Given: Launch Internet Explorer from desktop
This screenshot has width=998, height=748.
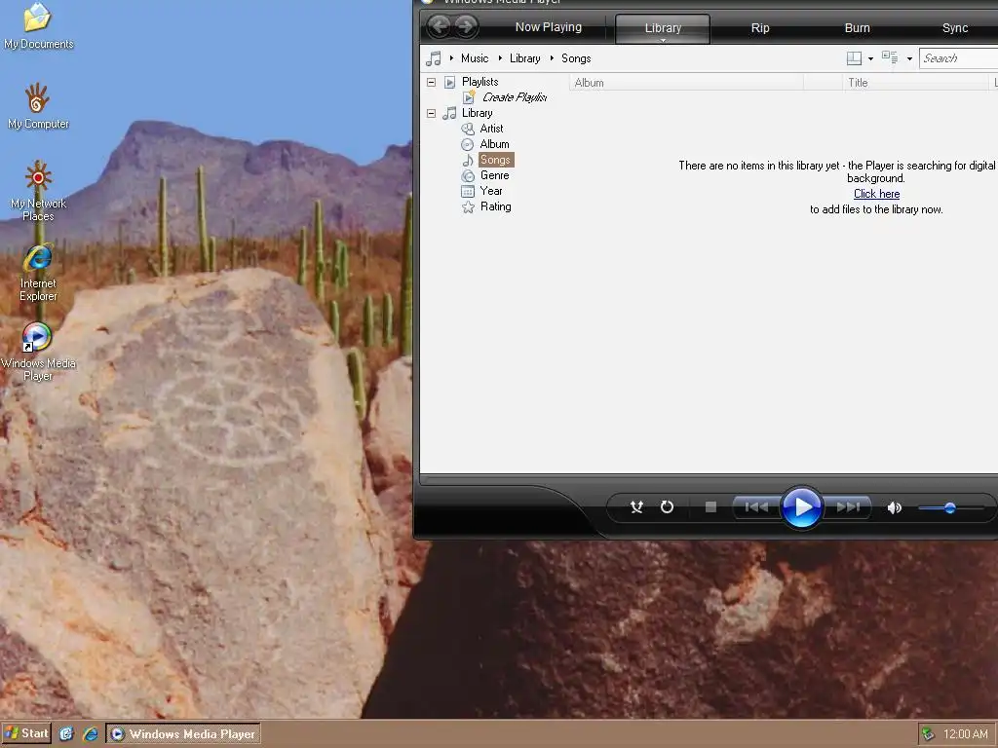Looking at the screenshot, I should point(38,273).
